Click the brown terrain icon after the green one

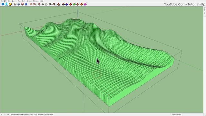(x=78, y=4)
